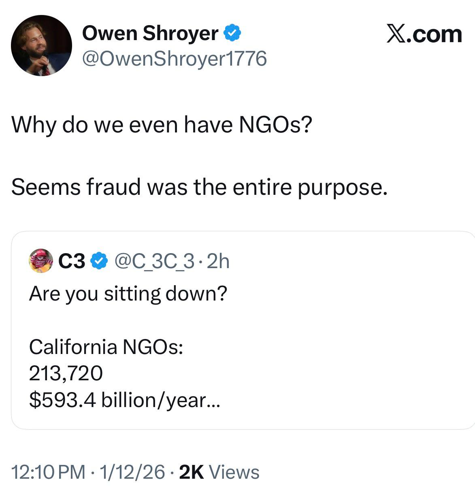Click verified badge beside Owen Shroyer
Screen dimensions: 475x501
click(x=232, y=33)
